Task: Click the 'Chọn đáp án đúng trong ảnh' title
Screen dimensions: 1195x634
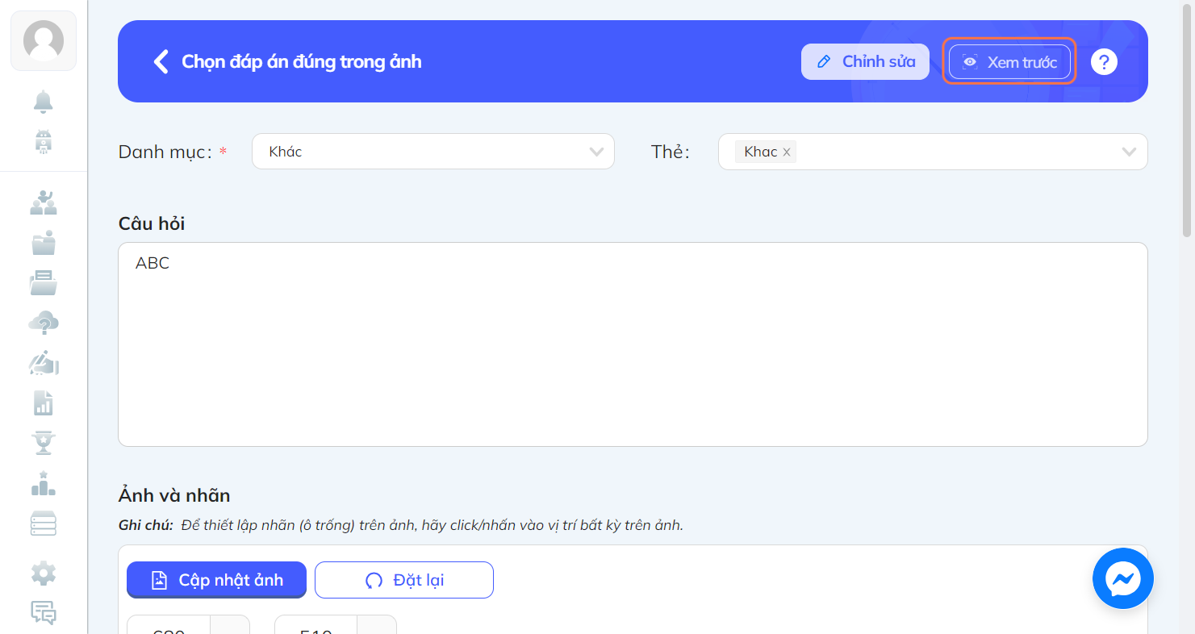Action: pyautogui.click(x=302, y=62)
